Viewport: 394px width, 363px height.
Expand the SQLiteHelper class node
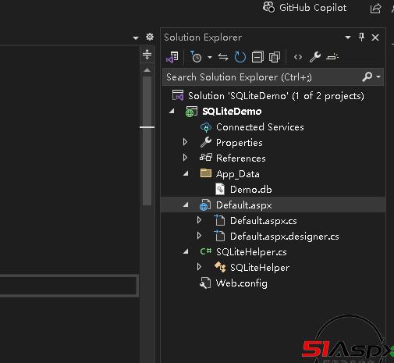coord(199,267)
